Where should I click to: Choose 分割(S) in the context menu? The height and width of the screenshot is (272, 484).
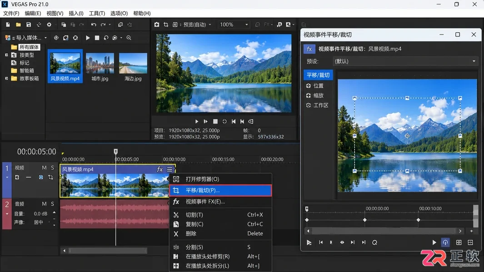221,247
